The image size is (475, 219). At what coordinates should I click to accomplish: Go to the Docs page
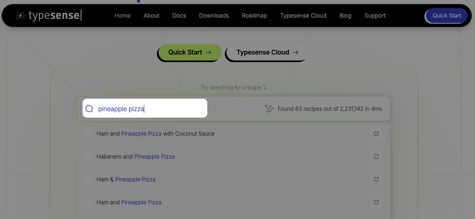pyautogui.click(x=179, y=15)
